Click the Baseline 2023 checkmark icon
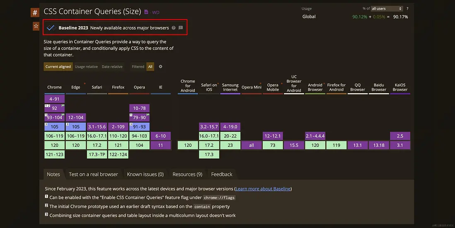Screen dimensions: 455x228 pos(51,28)
